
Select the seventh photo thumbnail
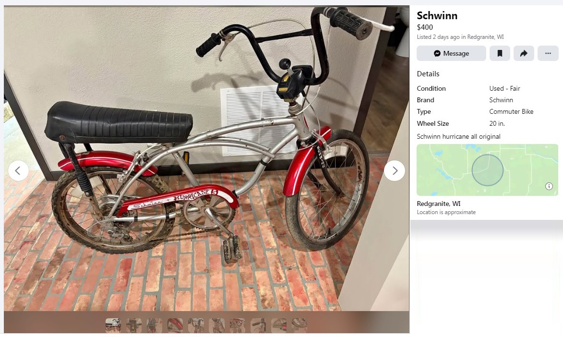[237, 325]
